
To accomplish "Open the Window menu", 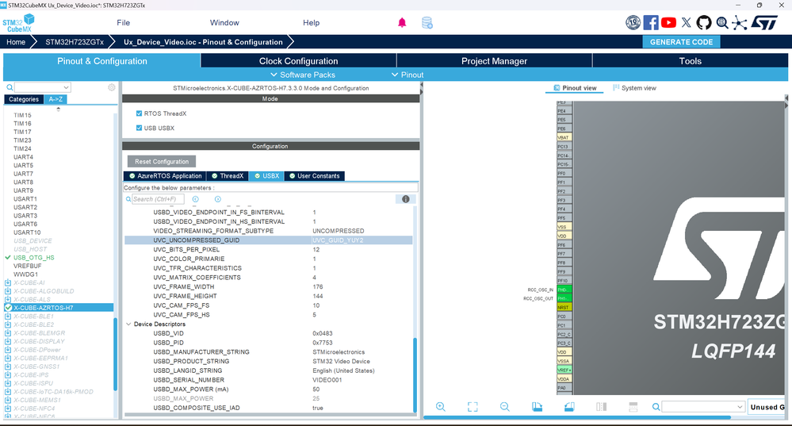I will tap(224, 23).
